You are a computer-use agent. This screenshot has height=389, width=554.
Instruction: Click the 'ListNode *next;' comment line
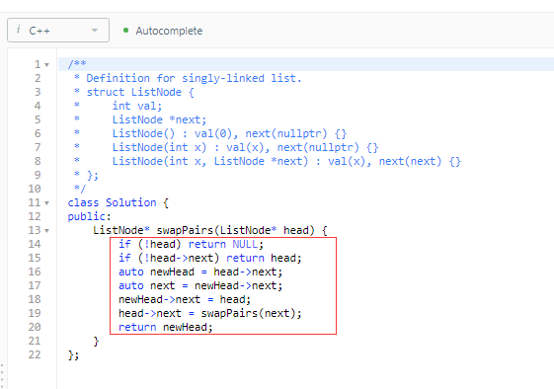coord(159,119)
